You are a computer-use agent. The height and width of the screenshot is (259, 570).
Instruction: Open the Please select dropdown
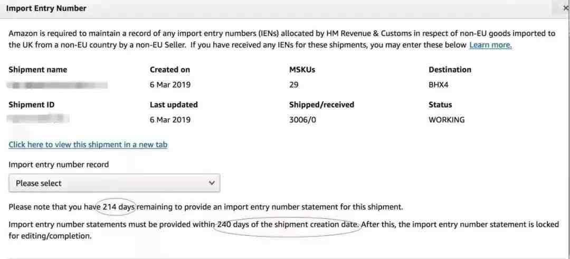114,183
